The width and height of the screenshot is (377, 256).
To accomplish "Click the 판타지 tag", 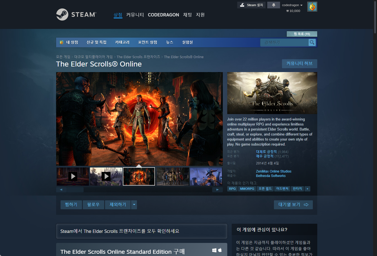I will point(297,189).
